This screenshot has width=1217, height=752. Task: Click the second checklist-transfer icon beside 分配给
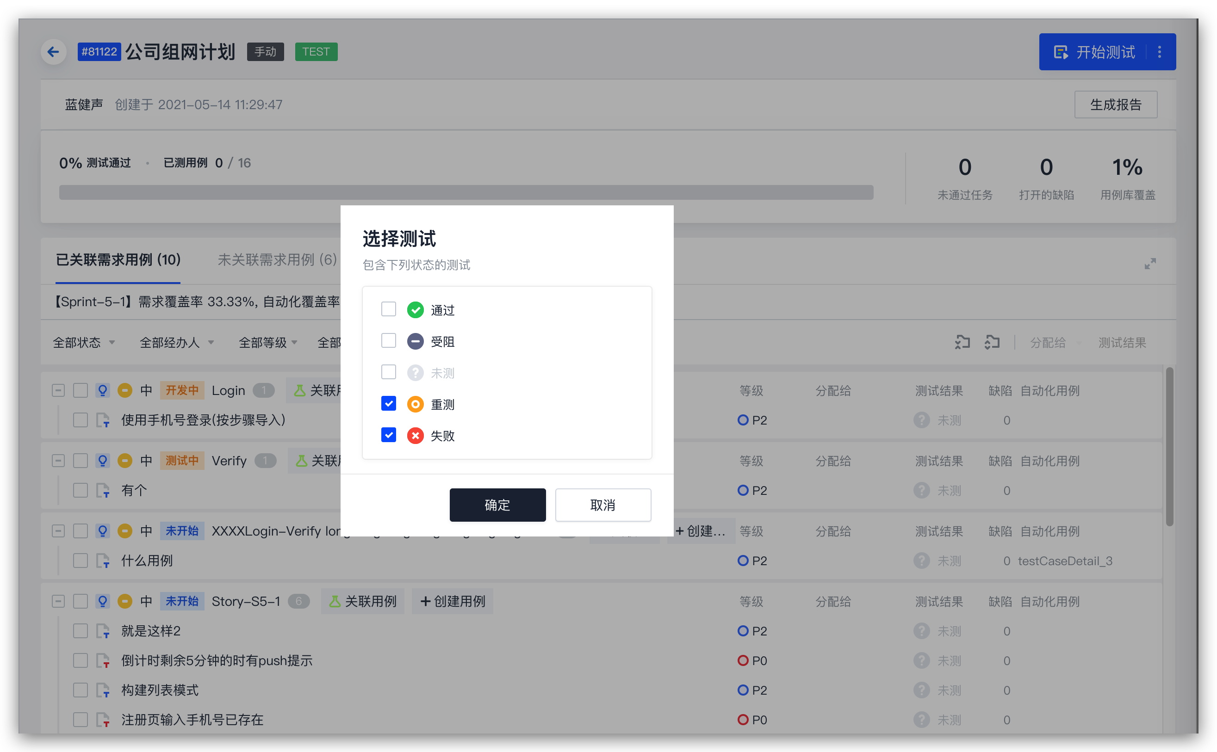point(992,342)
